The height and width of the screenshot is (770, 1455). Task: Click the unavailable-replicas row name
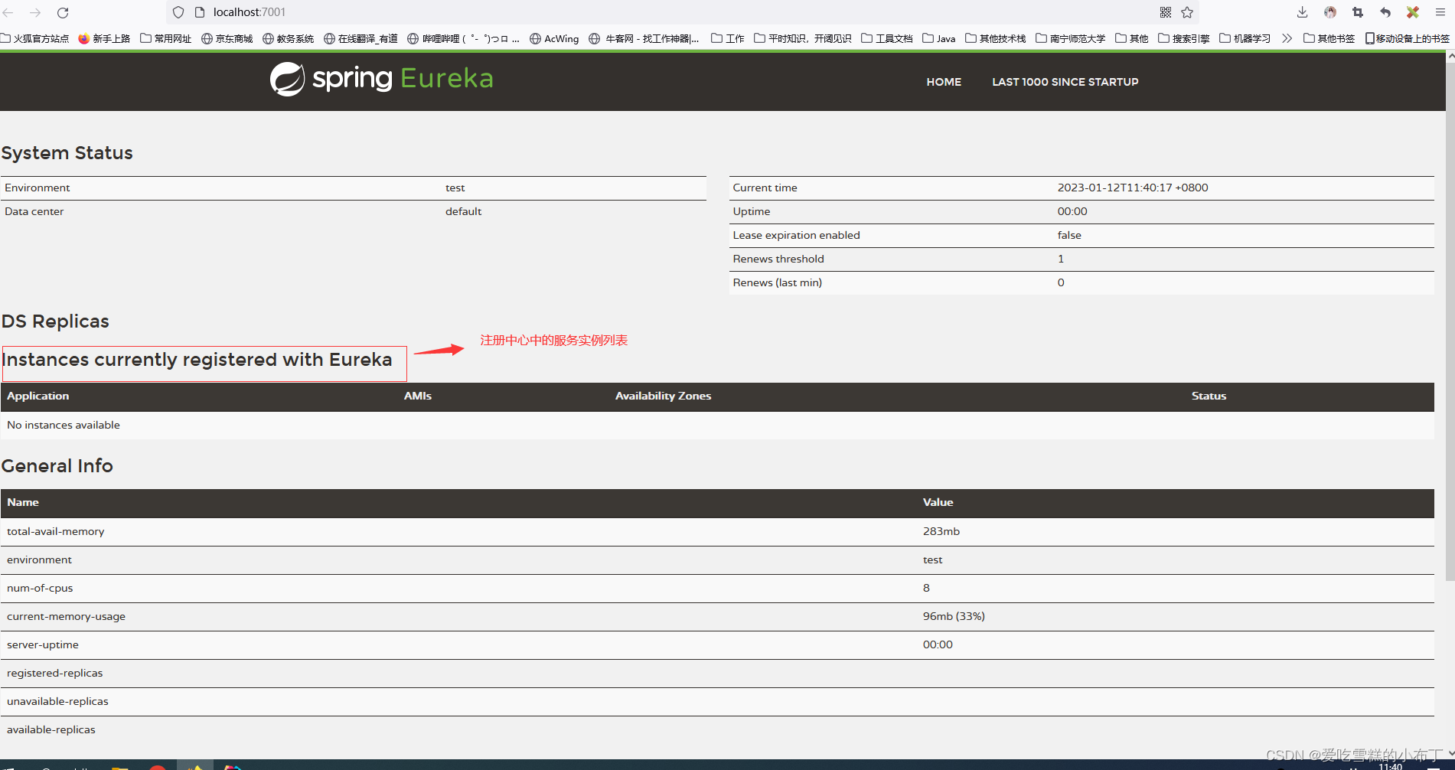click(58, 701)
